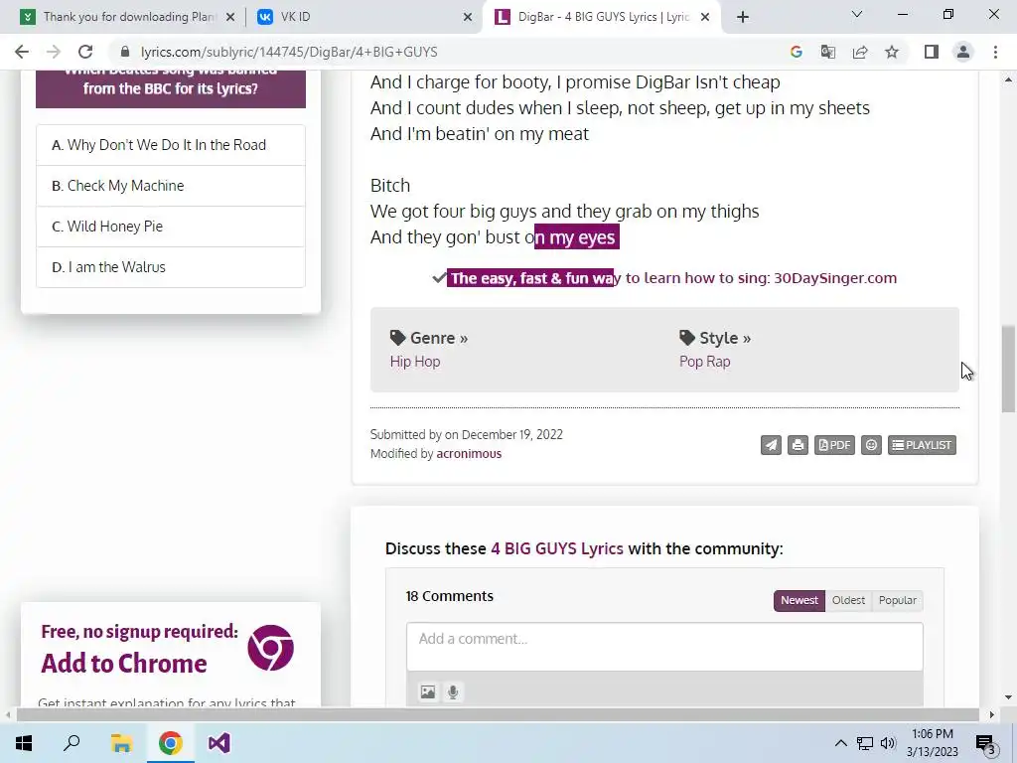Image resolution: width=1017 pixels, height=763 pixels.
Task: Open the Hip Hop genre link
Action: click(x=415, y=362)
